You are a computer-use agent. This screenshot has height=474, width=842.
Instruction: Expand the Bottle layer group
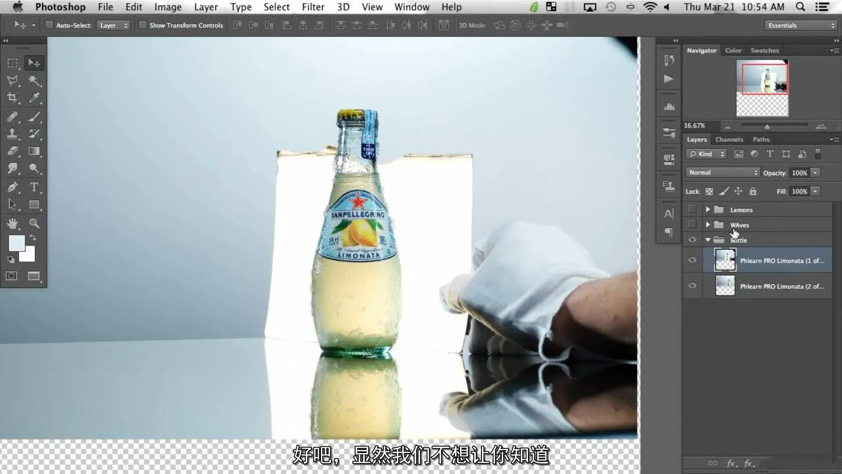coord(706,240)
